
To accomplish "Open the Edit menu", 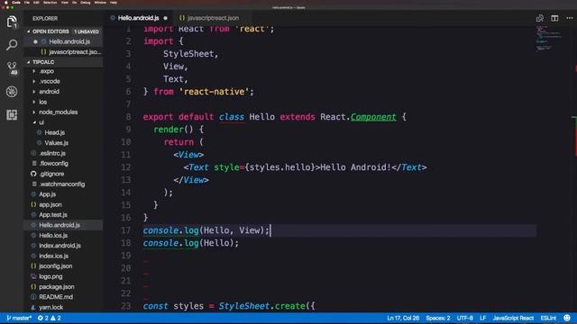I will click(36, 3).
